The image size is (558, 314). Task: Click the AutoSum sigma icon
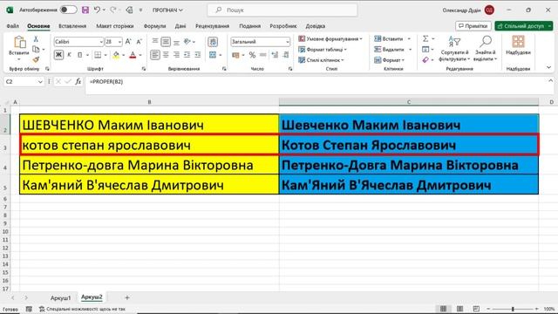pyautogui.click(x=425, y=38)
